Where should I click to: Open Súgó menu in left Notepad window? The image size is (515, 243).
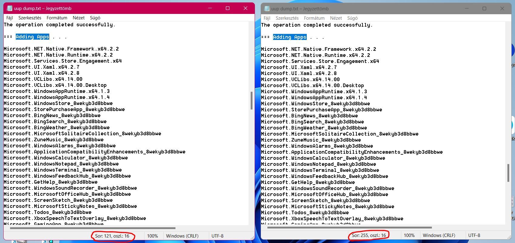tap(95, 18)
